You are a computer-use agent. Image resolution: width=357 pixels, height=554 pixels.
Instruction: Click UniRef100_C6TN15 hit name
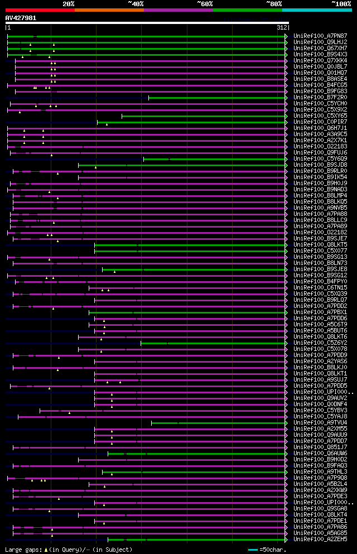(x=320, y=288)
